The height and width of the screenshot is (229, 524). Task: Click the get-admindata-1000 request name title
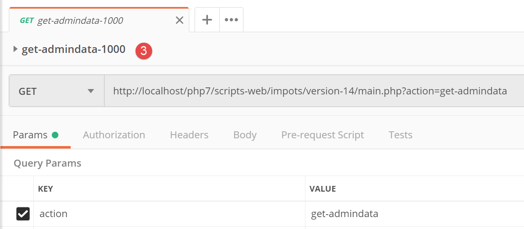tap(74, 49)
